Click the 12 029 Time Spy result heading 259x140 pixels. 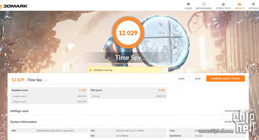point(29,80)
